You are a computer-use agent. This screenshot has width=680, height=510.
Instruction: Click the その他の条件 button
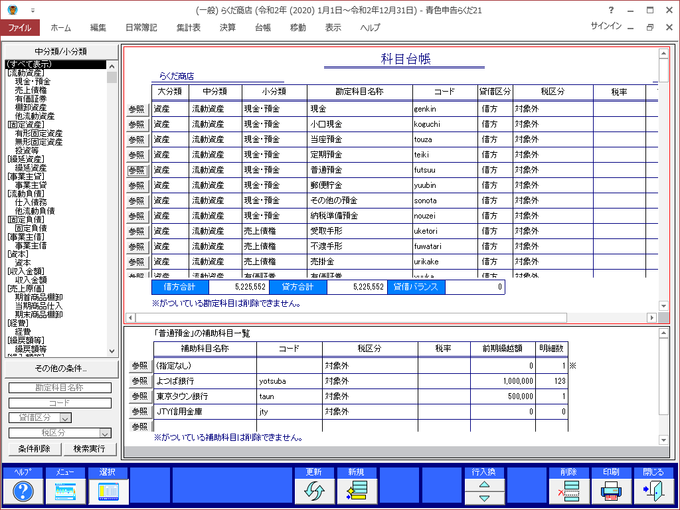pyautogui.click(x=61, y=369)
